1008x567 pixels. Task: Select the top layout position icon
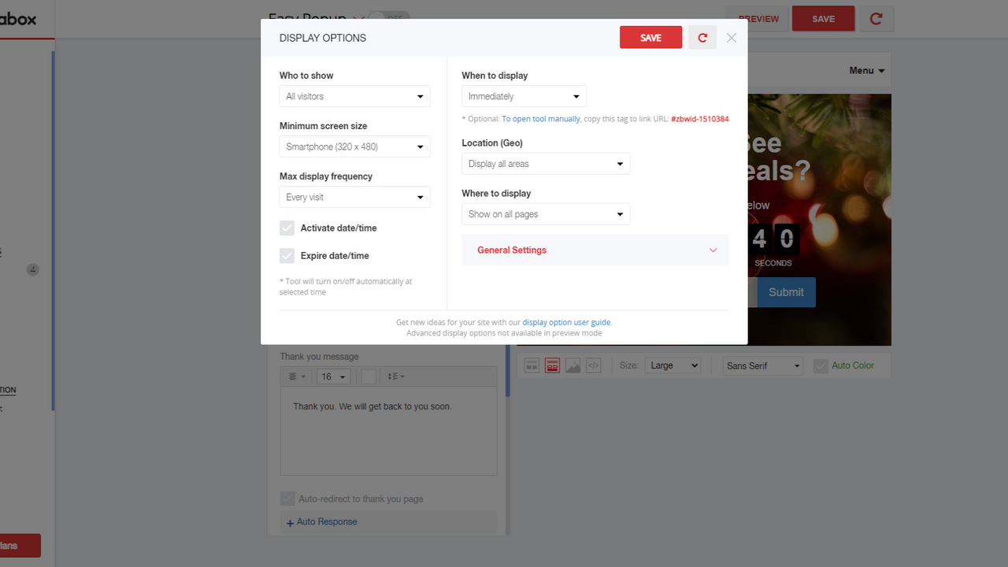click(532, 365)
